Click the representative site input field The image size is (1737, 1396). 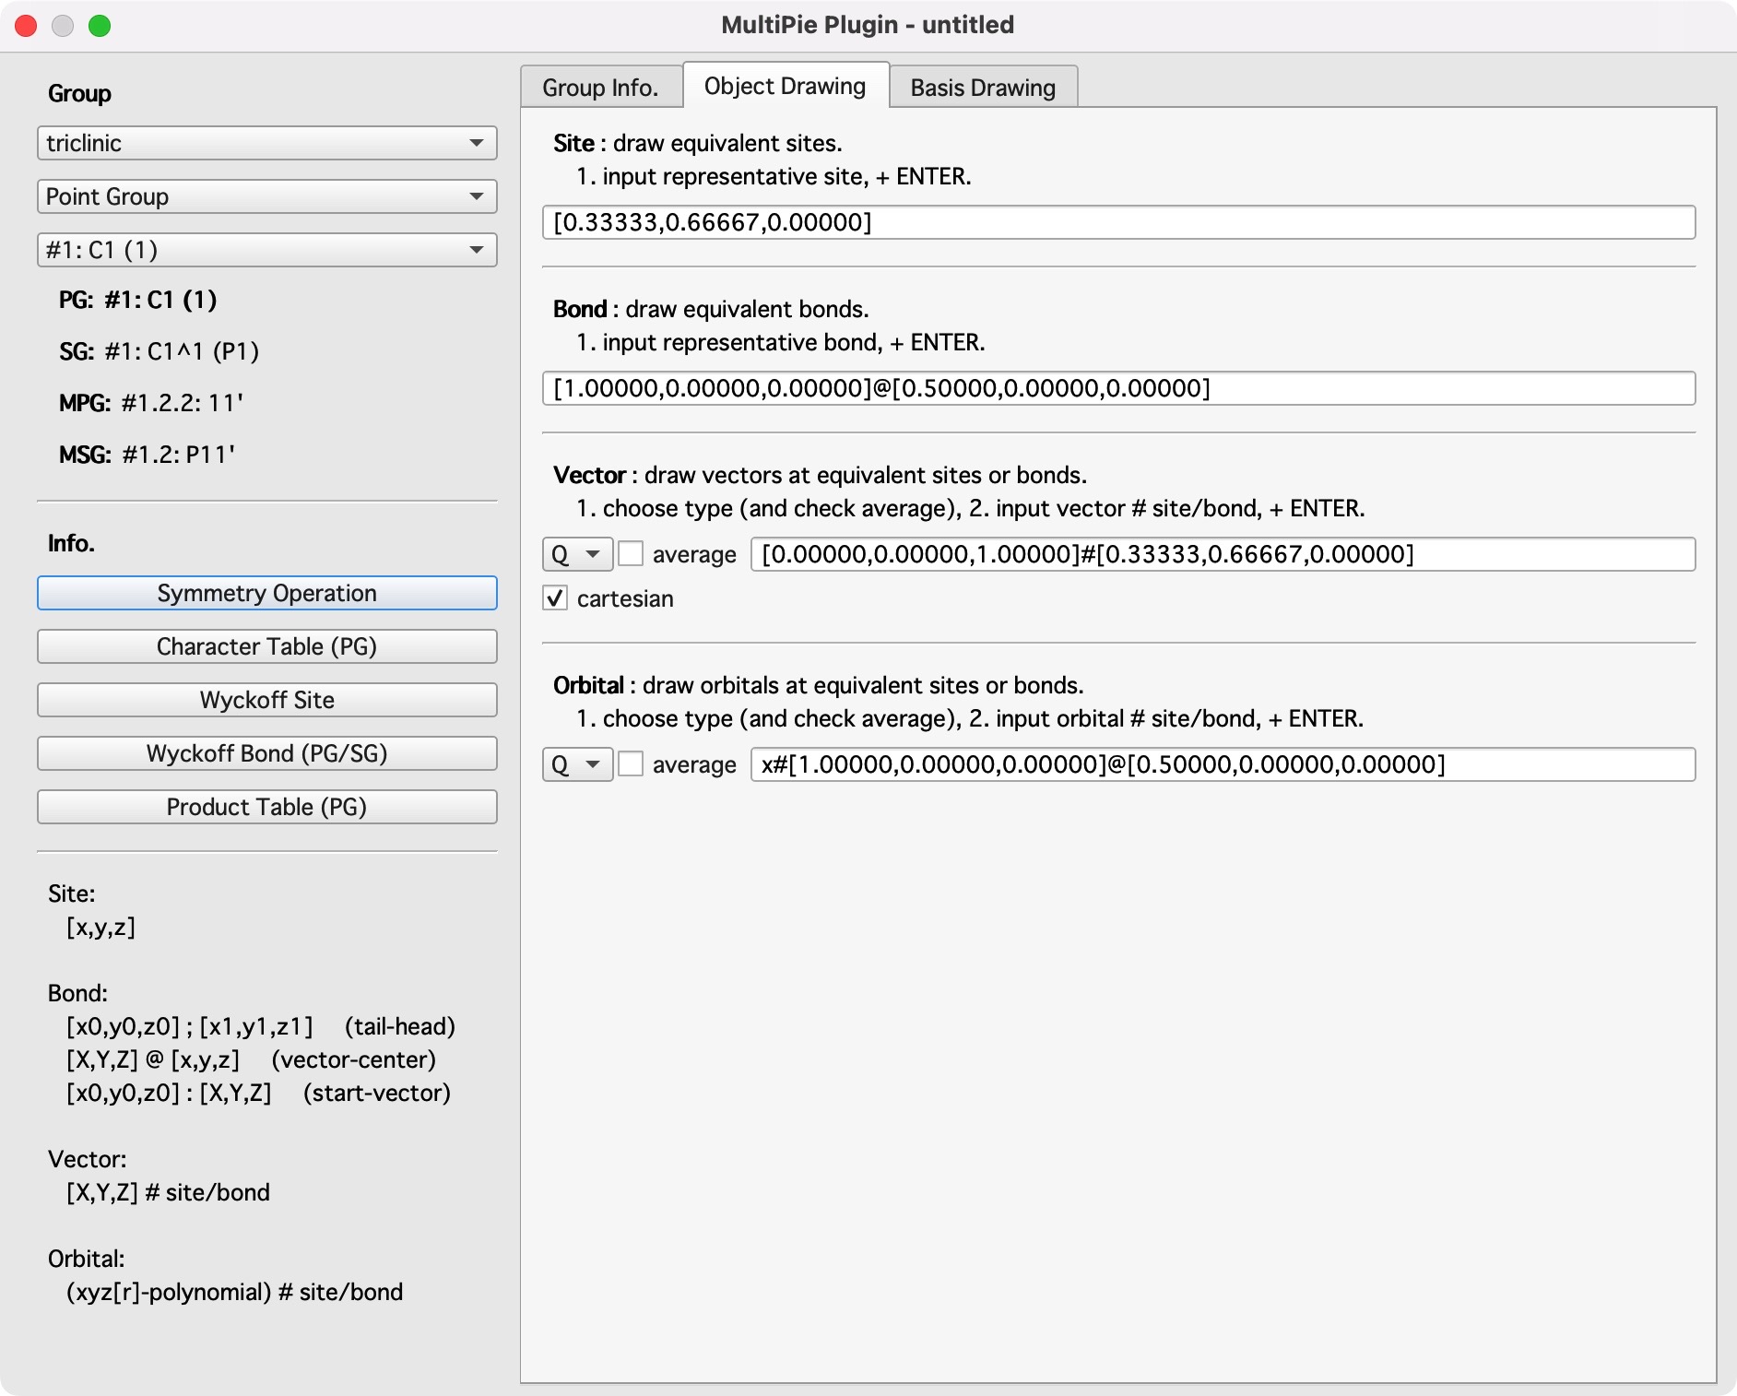click(1118, 222)
